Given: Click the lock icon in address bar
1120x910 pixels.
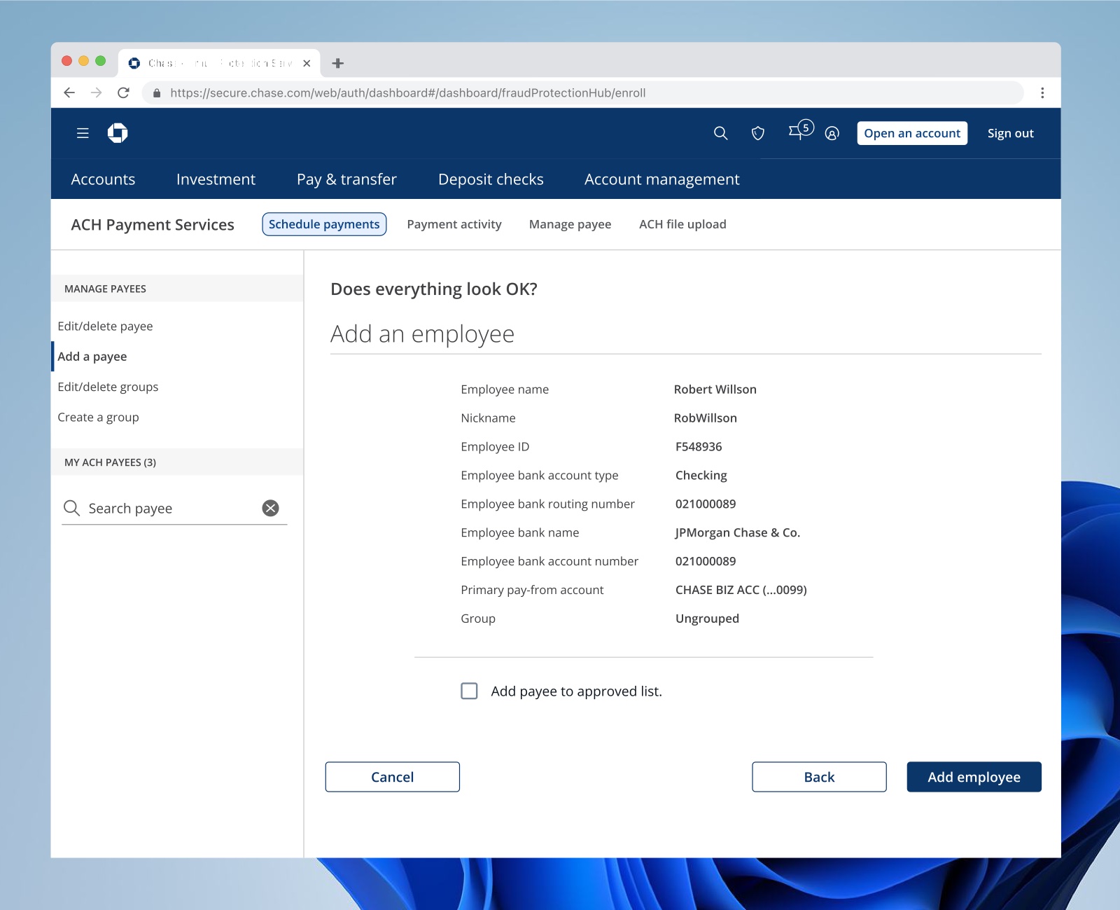Looking at the screenshot, I should click(x=157, y=92).
